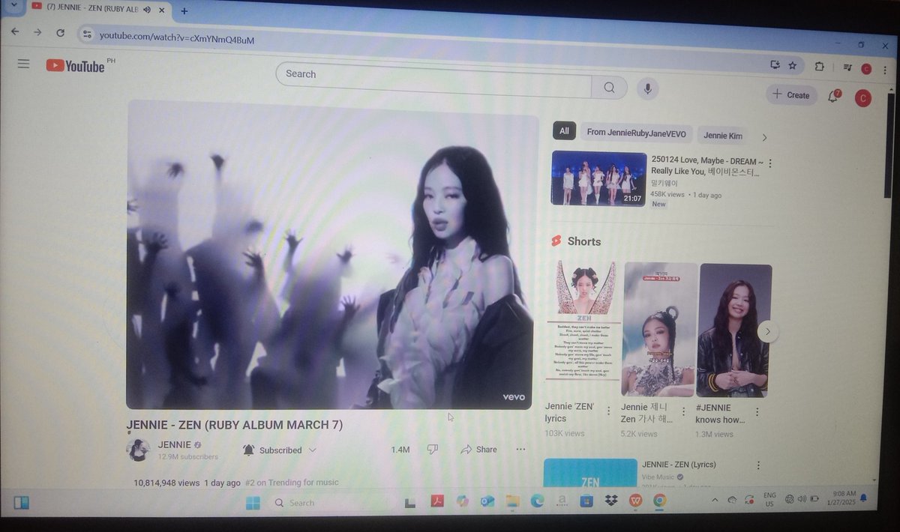Screen dimensions: 900x532
Task: Open more actions ellipsis under video
Action: click(520, 450)
